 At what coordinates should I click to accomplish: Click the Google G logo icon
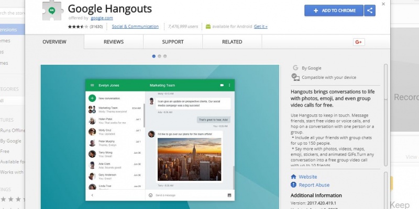[x=295, y=68]
